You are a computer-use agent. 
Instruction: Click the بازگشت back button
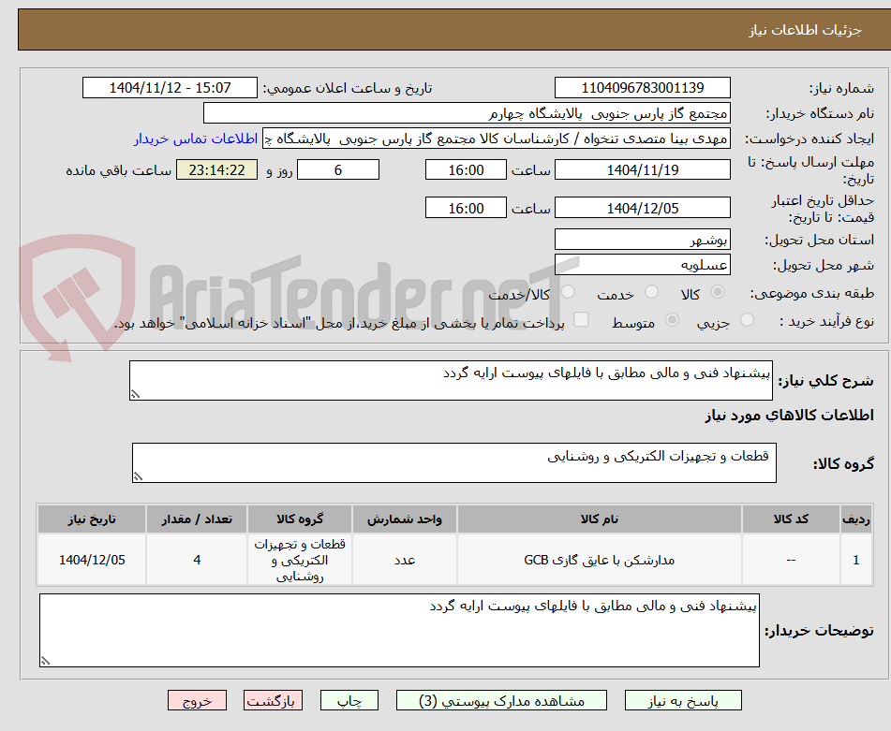(273, 700)
